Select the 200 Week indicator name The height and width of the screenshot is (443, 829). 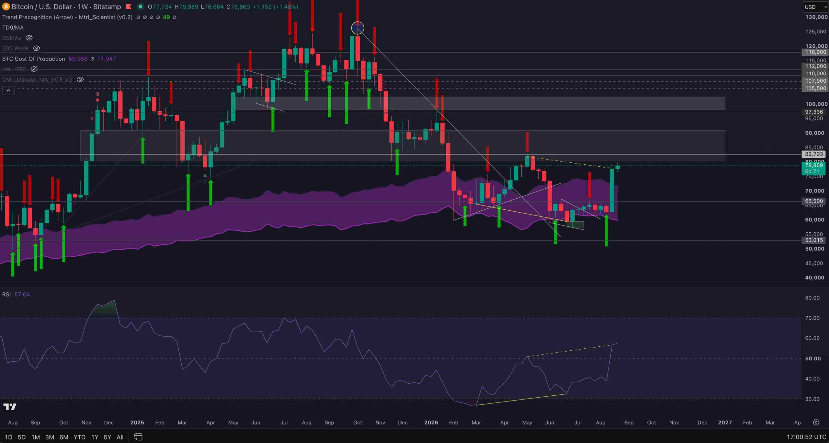tap(16, 48)
